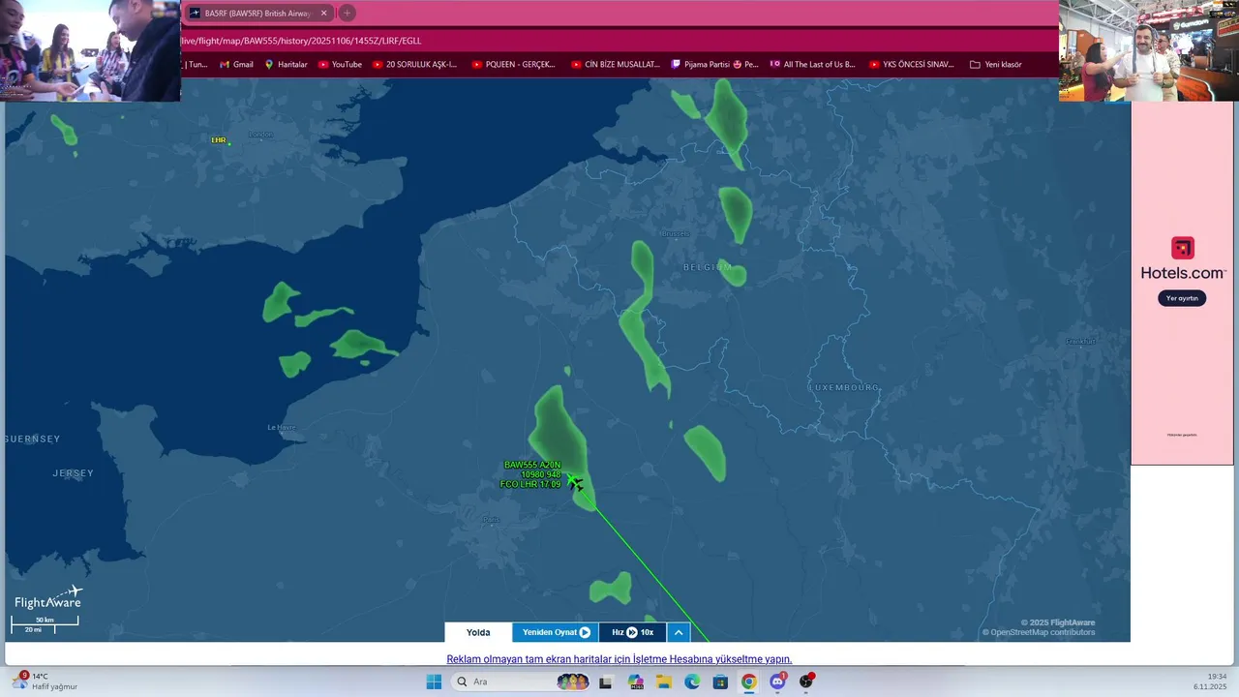Open the PQUEEN - GERÇEK bookmark
1239x697 pixels.
tap(514, 65)
